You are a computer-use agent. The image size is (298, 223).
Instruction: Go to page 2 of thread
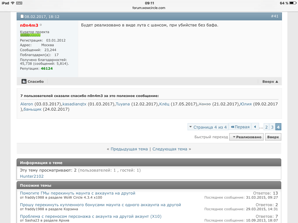266,127
